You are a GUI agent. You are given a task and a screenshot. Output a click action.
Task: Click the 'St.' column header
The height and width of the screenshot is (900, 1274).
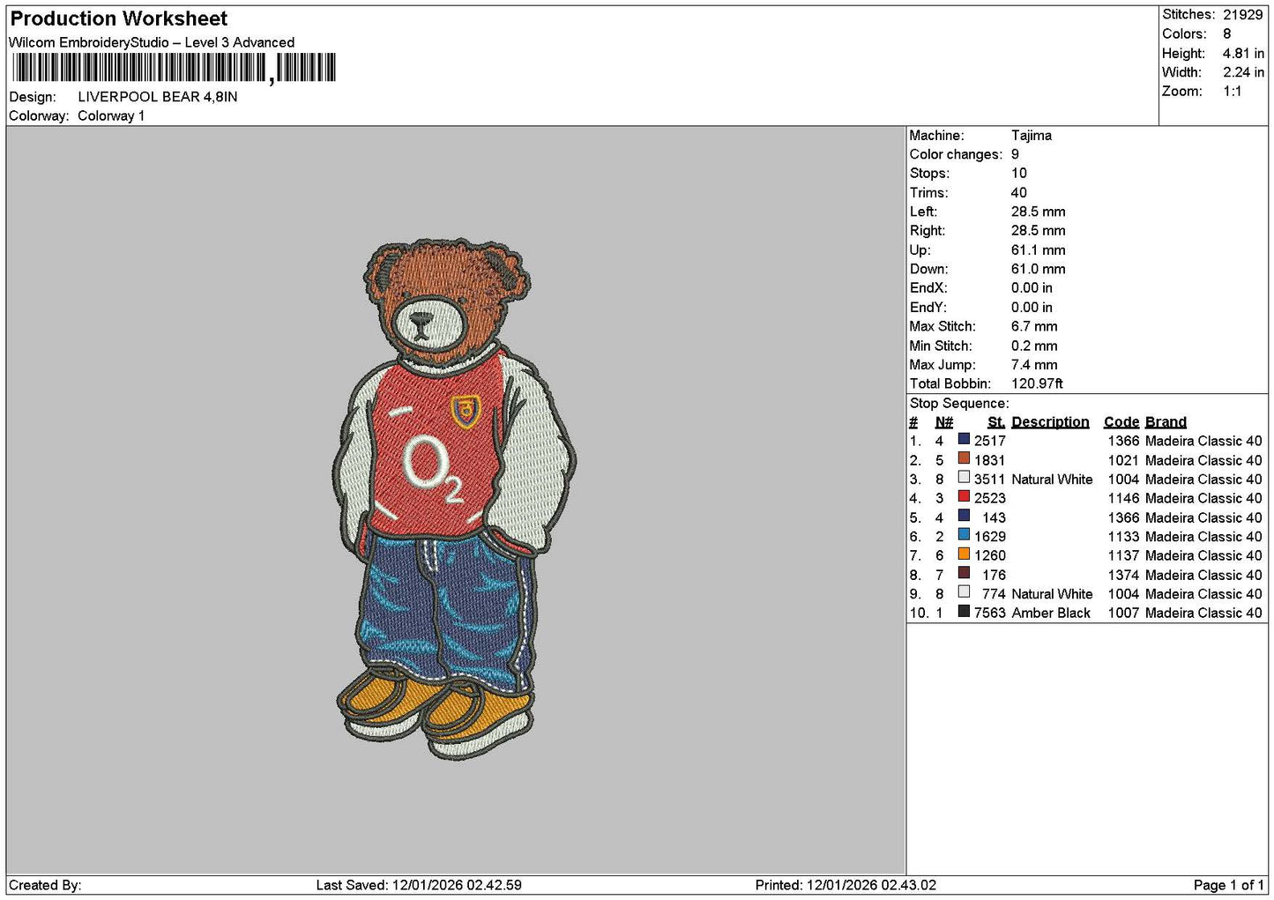point(996,422)
